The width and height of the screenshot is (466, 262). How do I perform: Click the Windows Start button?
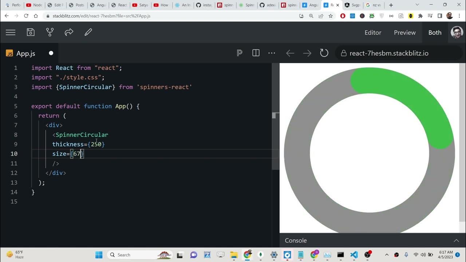(x=99, y=255)
